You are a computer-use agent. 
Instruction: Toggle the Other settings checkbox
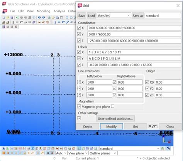(x=79, y=118)
